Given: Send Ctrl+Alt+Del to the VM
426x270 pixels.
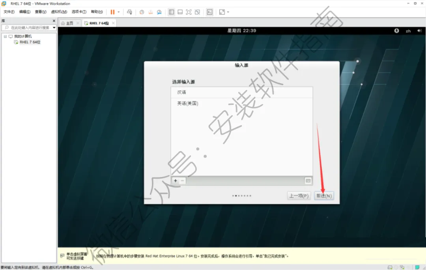Looking at the screenshot, I should [x=130, y=12].
